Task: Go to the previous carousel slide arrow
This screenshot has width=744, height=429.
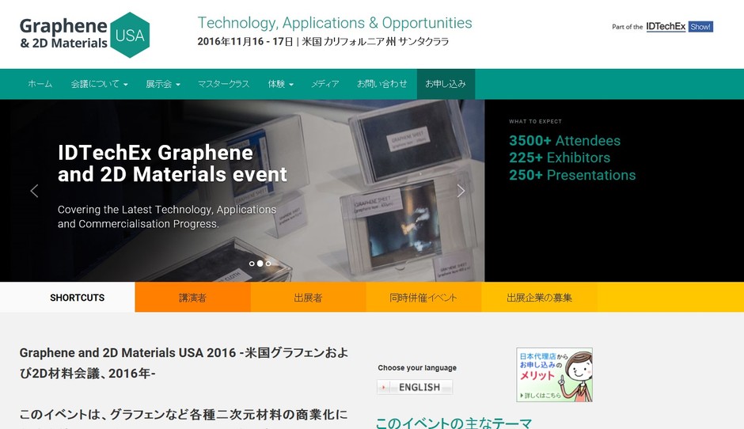Action: point(34,191)
